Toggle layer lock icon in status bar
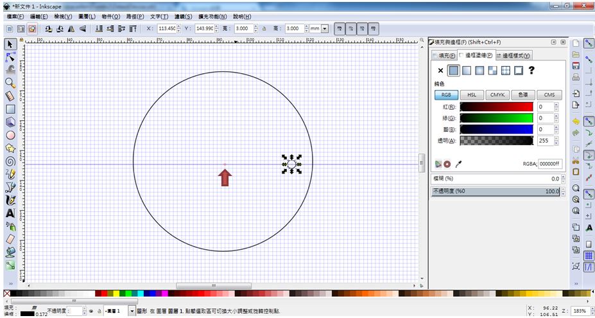 pyautogui.click(x=99, y=311)
